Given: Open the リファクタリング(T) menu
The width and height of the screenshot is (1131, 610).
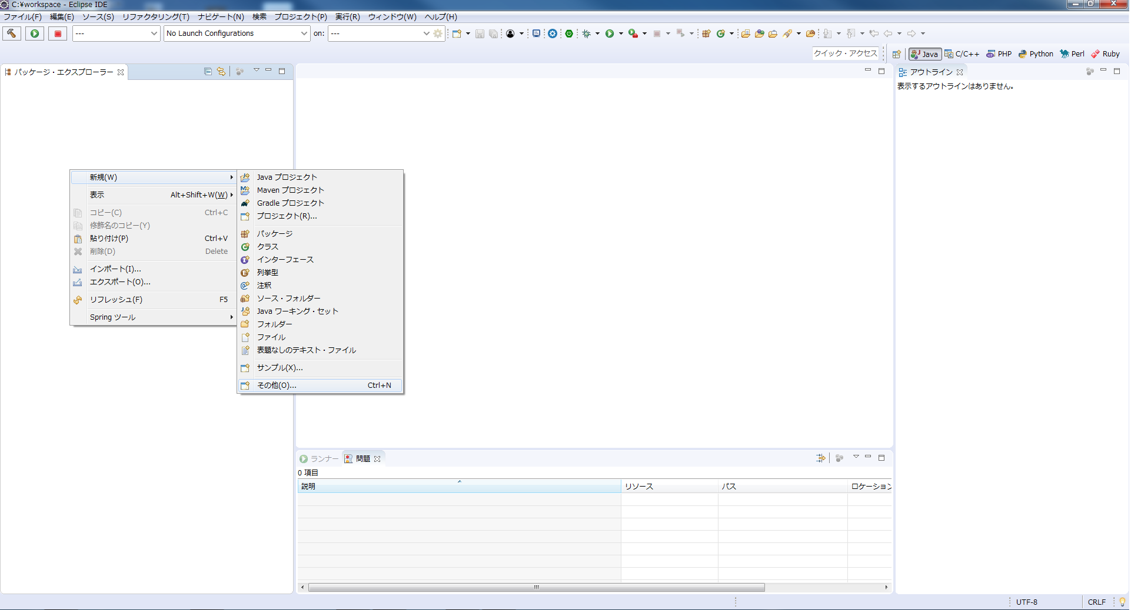Looking at the screenshot, I should (x=156, y=17).
